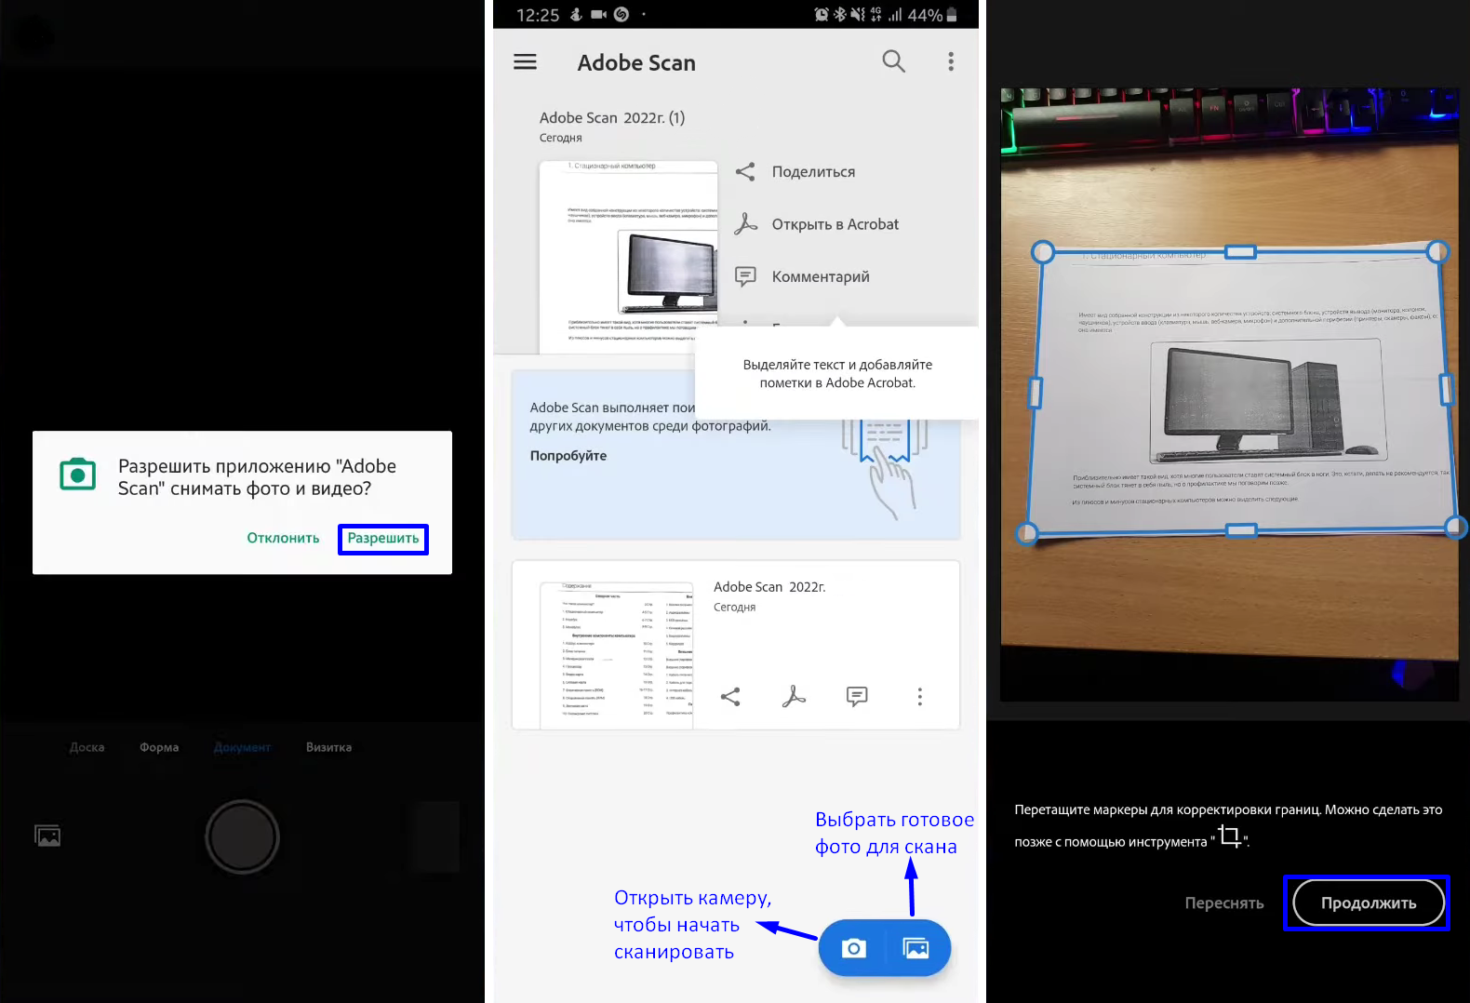Open more options on lower document card
Viewport: 1470px width, 1003px height.
[920, 697]
